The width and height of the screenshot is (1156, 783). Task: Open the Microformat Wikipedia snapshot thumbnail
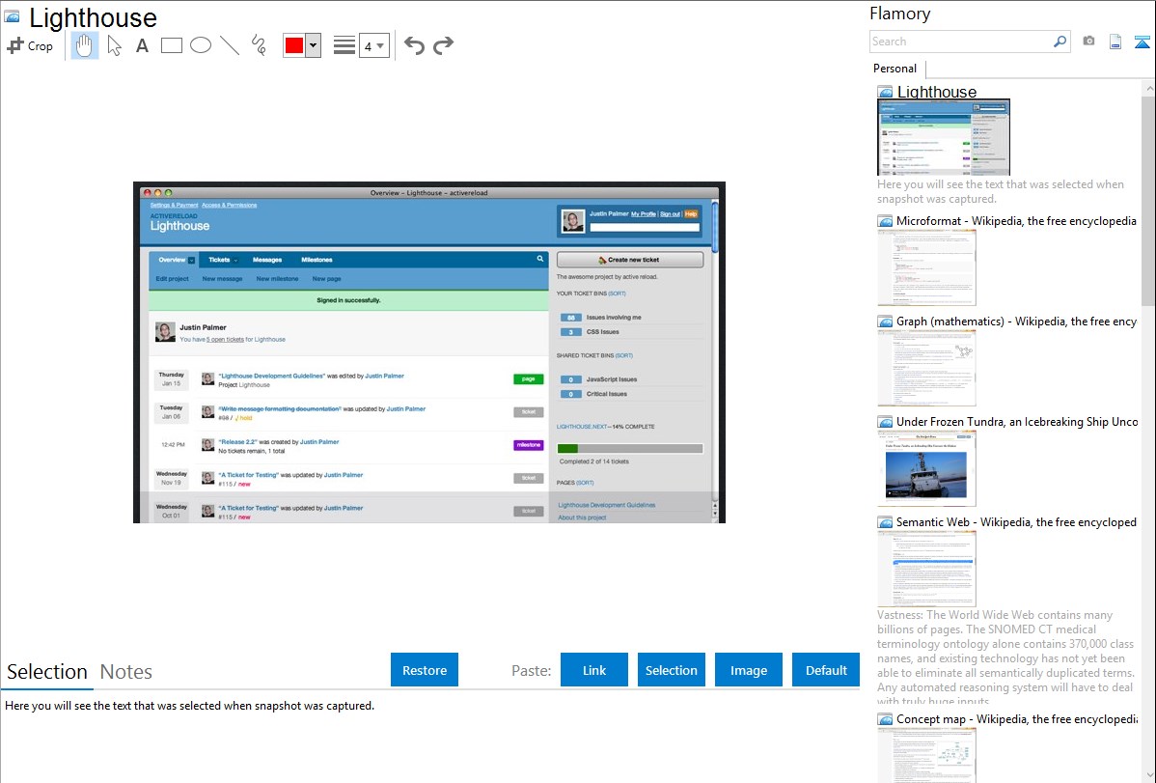(926, 267)
